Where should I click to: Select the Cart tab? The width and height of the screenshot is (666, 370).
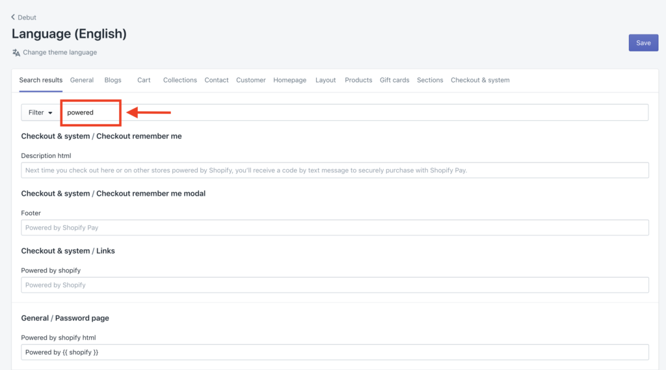click(x=144, y=80)
